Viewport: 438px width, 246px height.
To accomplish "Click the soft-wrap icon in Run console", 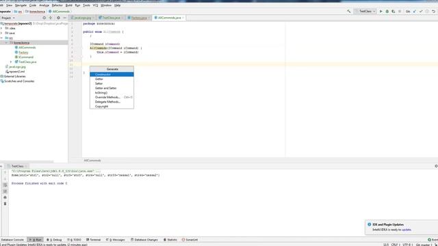I will [x=5, y=185].
